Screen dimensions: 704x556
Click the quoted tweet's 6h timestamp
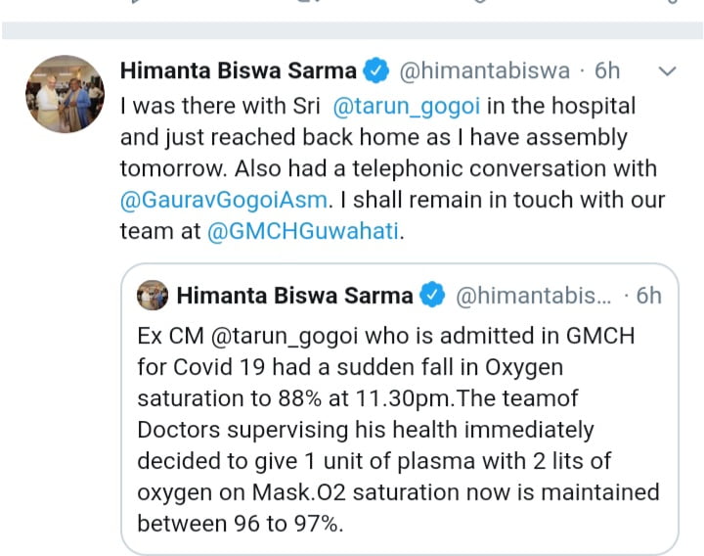coord(648,295)
